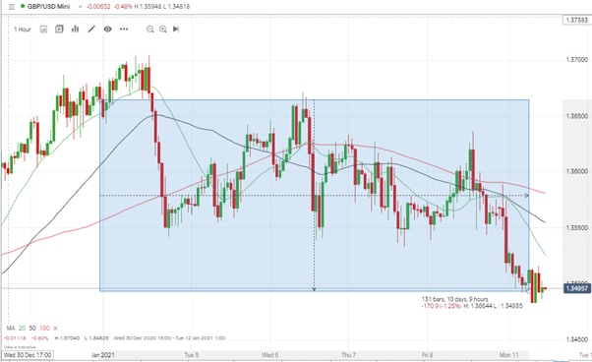
Task: Click current price tag 1.34957
Action: tap(577, 288)
